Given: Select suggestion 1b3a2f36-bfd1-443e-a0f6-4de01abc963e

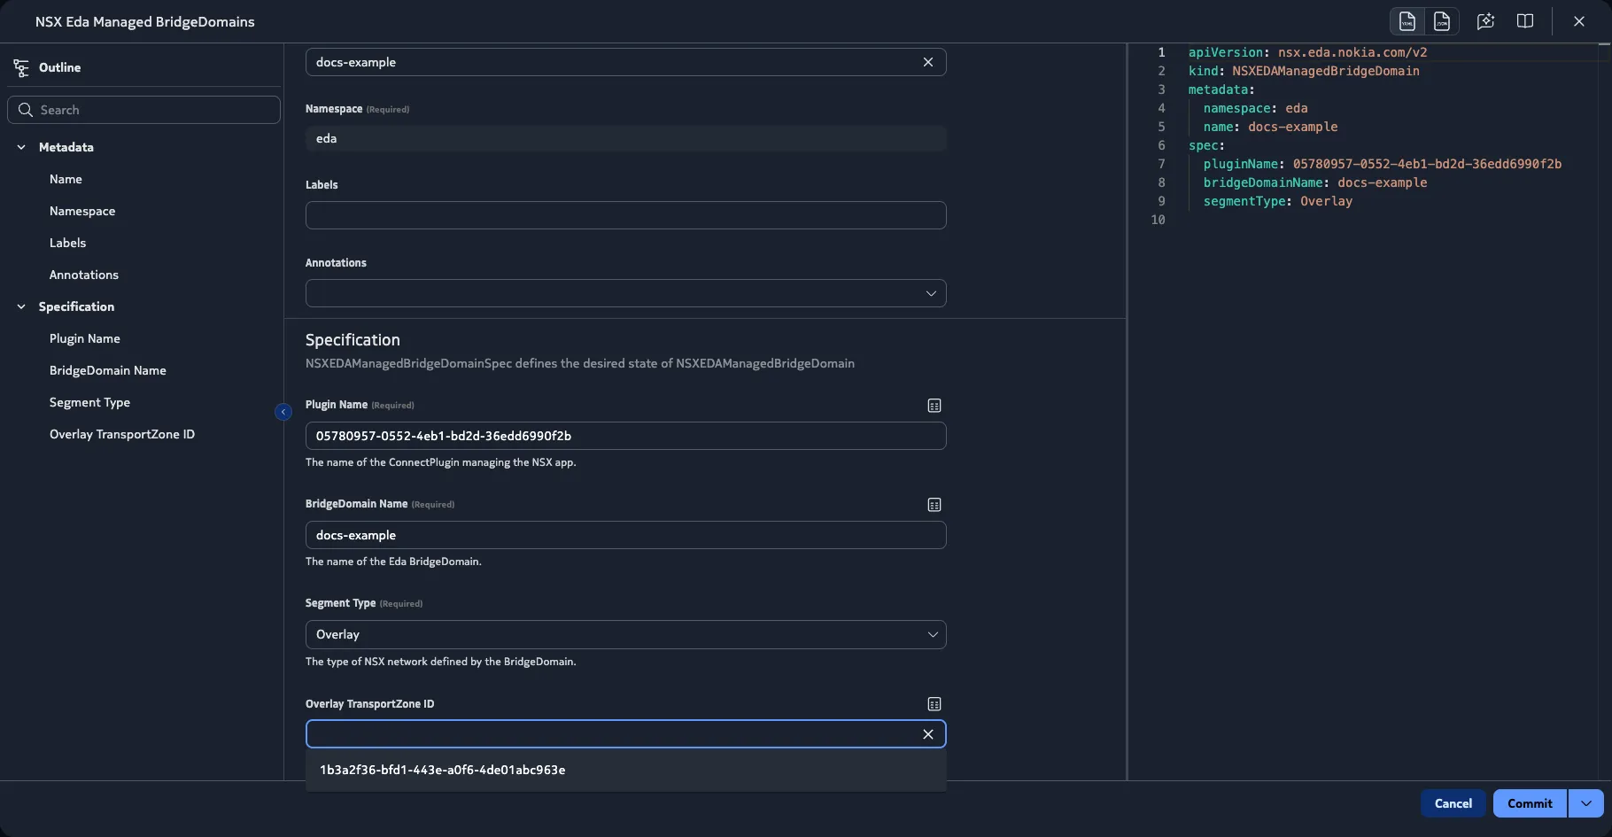Looking at the screenshot, I should click(x=625, y=770).
